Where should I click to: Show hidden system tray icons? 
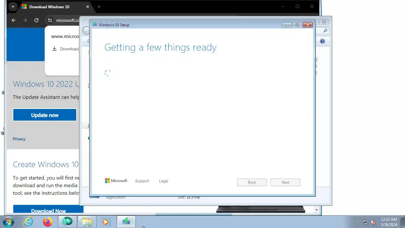(358, 222)
